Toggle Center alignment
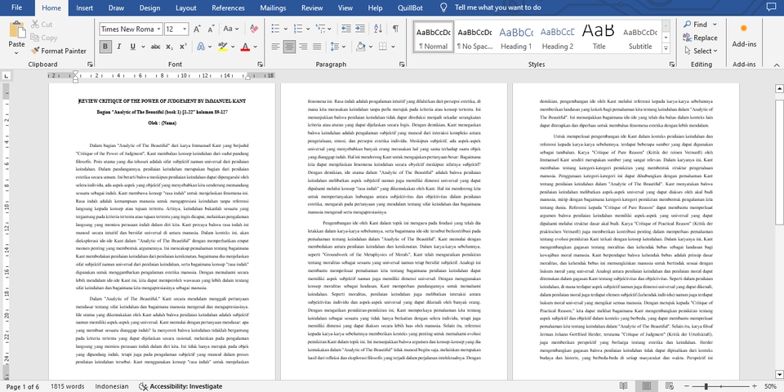The width and height of the screenshot is (784, 392). tap(289, 47)
